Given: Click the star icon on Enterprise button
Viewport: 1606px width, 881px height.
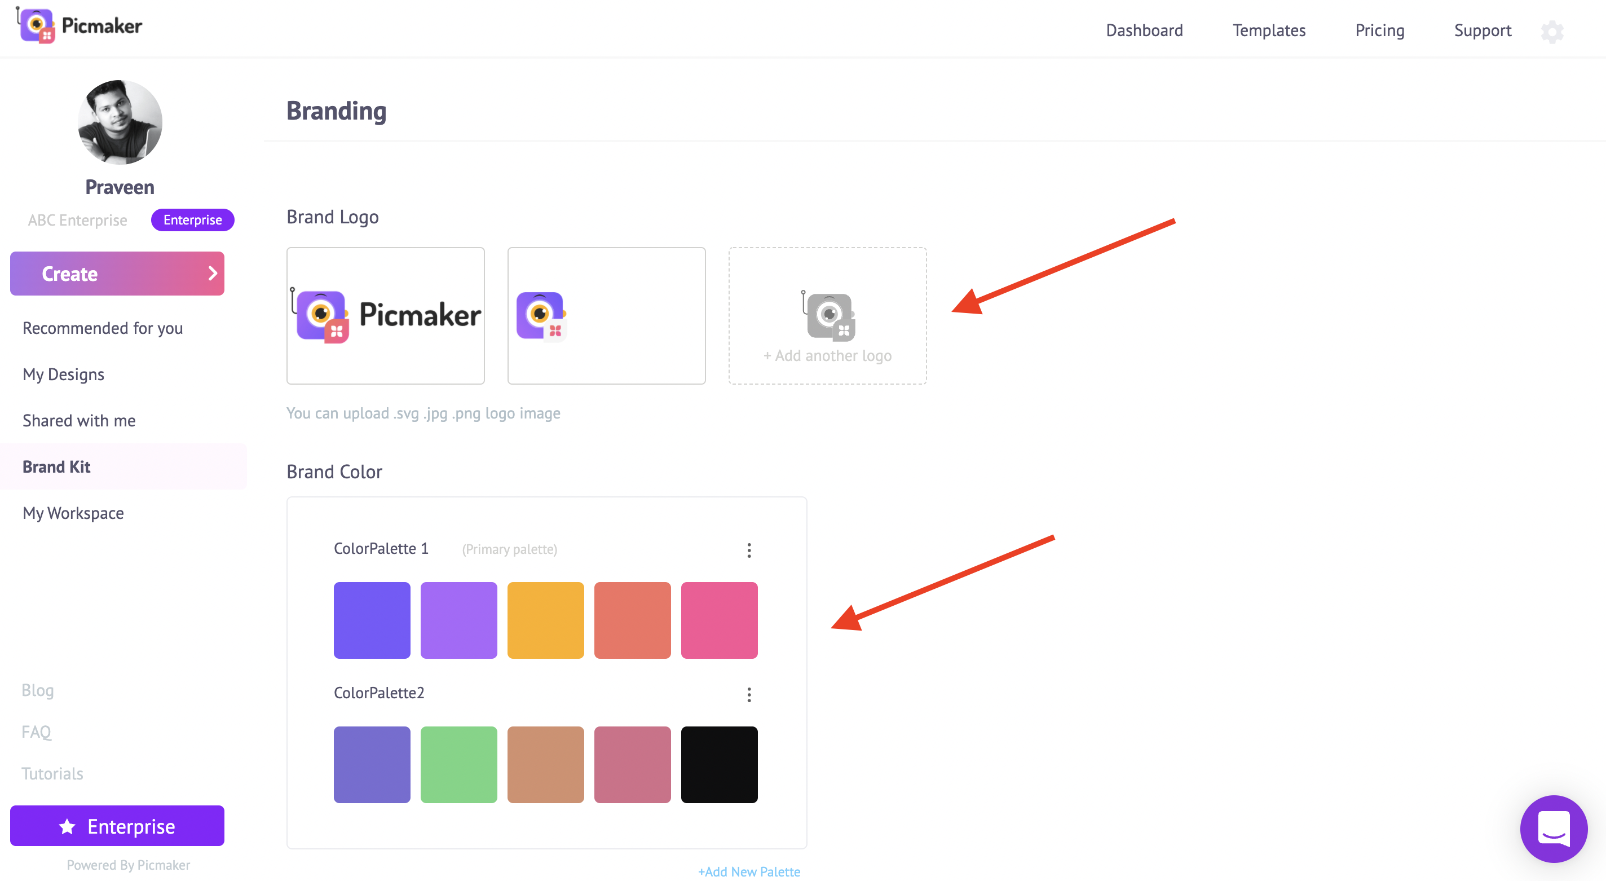Looking at the screenshot, I should click(67, 826).
